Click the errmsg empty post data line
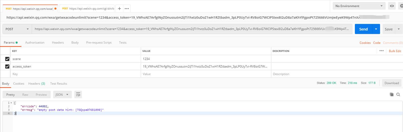 point(62,110)
